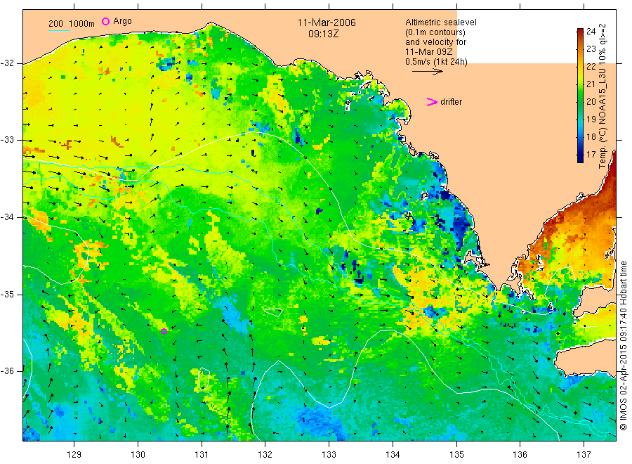This screenshot has height=464, width=632.
Task: Click the latitude label -36
Action: pos(7,371)
